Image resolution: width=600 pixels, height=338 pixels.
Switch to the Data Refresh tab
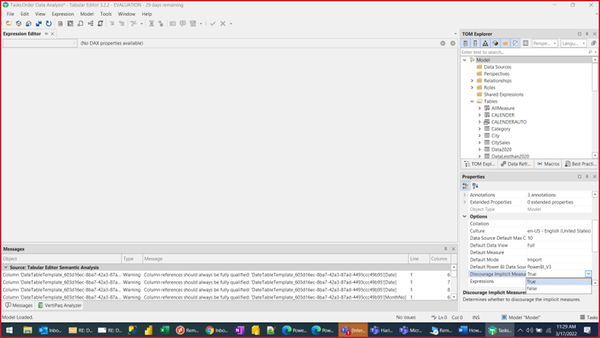516,164
